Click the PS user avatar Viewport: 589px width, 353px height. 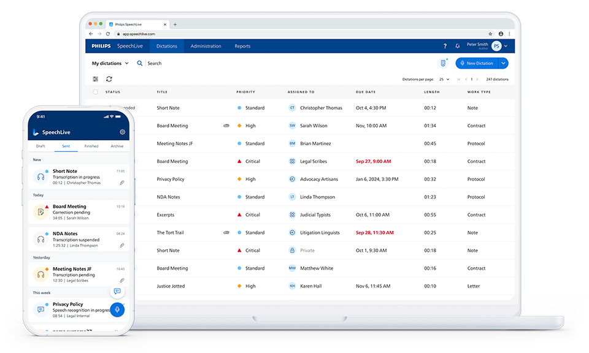pyautogui.click(x=496, y=46)
